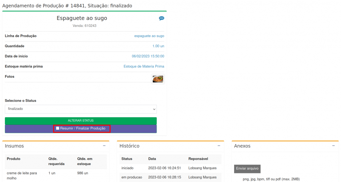341x182 pixels.
Task: Open the Estoque de Materia Prima link
Action: pyautogui.click(x=144, y=66)
